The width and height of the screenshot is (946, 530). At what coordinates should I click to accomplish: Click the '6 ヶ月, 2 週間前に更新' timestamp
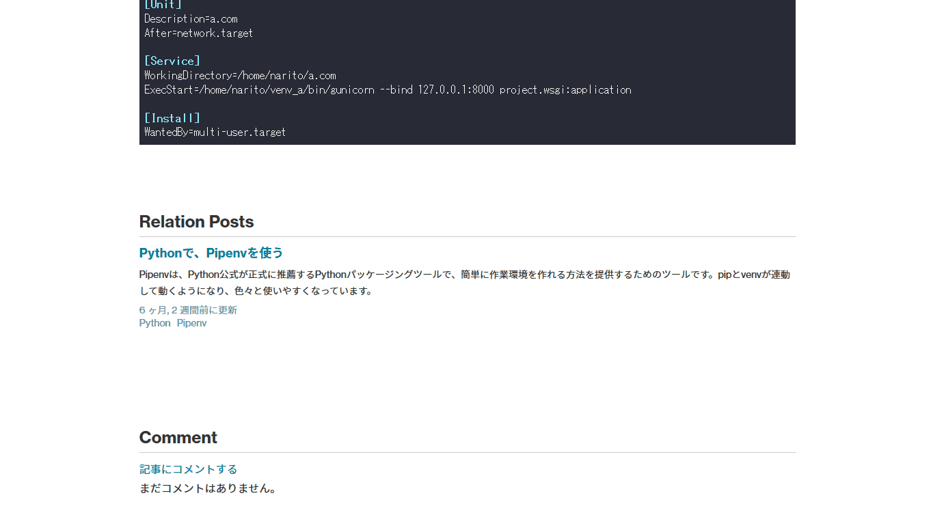[188, 310]
